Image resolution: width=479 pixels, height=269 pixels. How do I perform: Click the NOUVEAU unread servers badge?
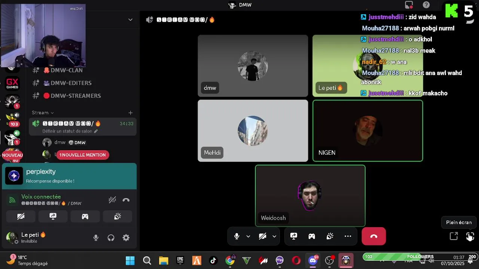pos(12,155)
